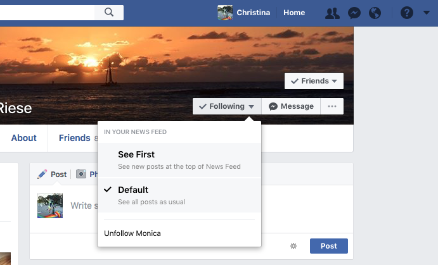
Task: Select the Default news feed option
Action: [179, 195]
